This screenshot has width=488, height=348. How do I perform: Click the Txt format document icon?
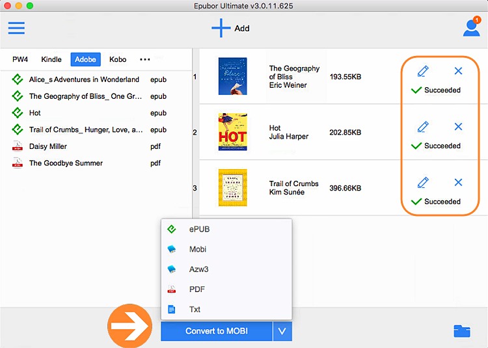point(172,309)
